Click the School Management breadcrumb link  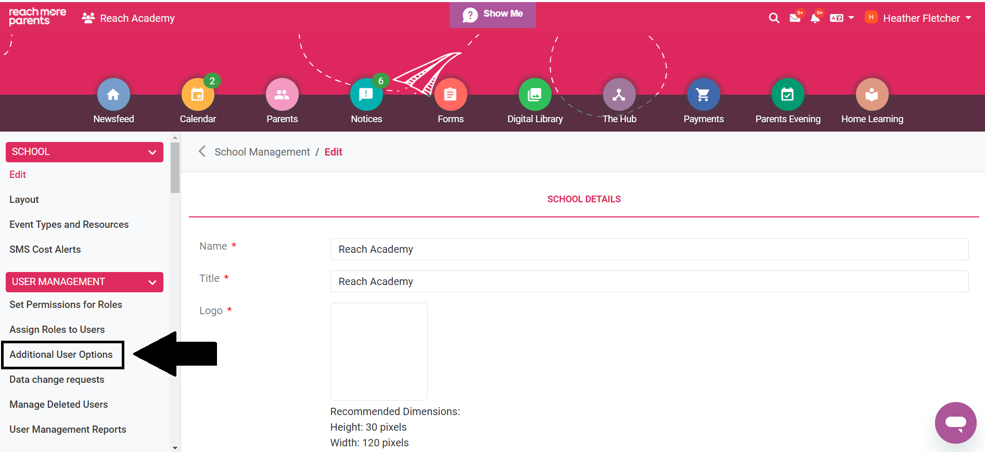262,152
